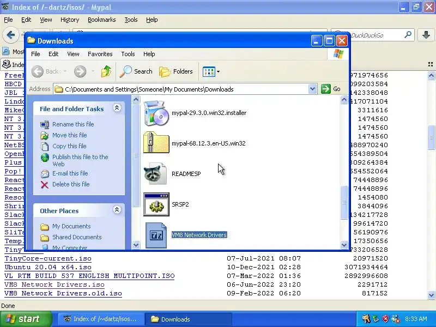
Task: Click file list scroll up arrow in Downloads
Action: point(344,100)
